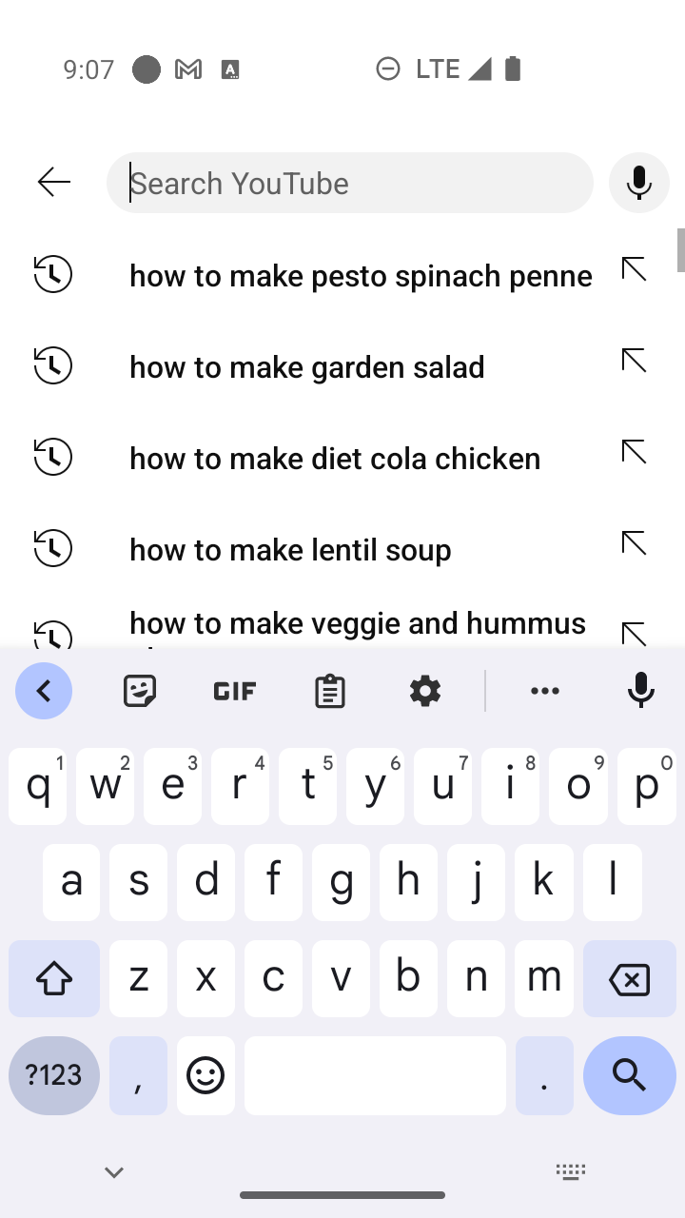Open the keyboard sticker panel
Image resolution: width=685 pixels, height=1218 pixels.
pos(140,691)
